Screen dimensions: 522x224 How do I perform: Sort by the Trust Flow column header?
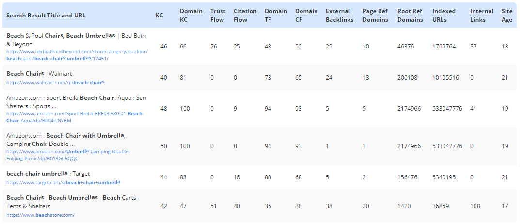[x=217, y=16]
